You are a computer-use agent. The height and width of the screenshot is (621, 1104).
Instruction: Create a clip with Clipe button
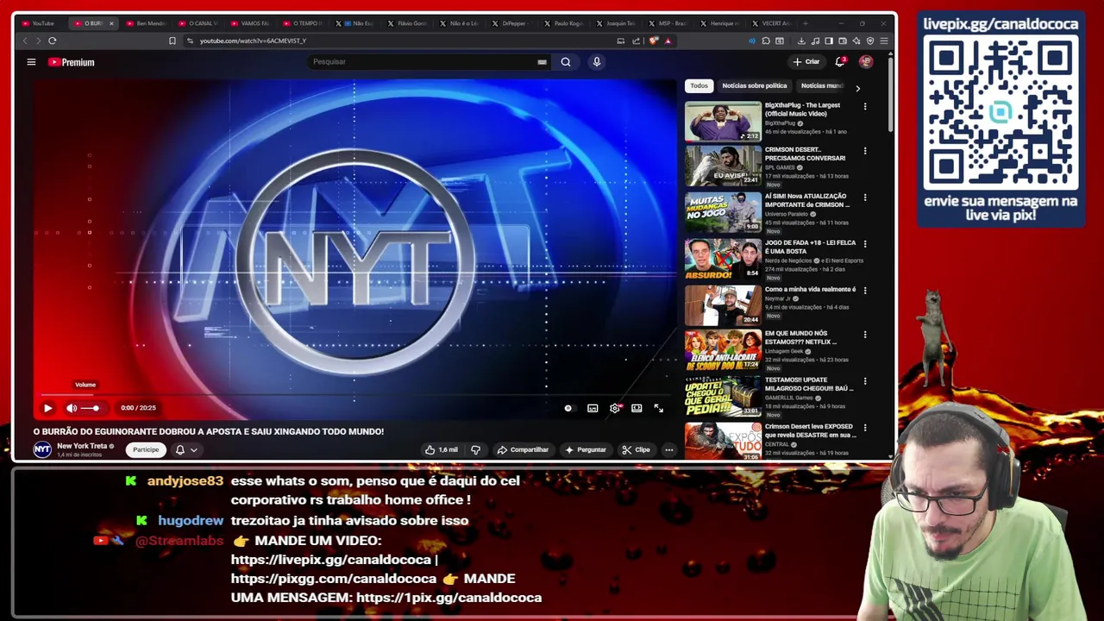point(637,449)
